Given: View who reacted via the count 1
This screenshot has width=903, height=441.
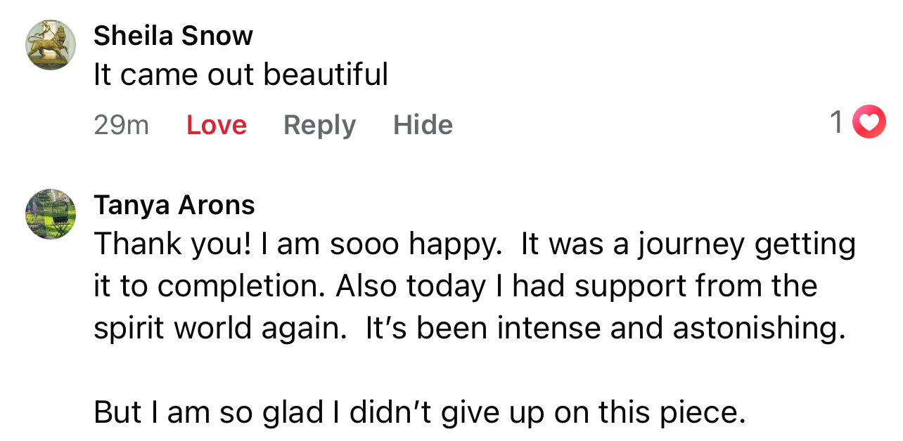Looking at the screenshot, I should click(x=836, y=122).
